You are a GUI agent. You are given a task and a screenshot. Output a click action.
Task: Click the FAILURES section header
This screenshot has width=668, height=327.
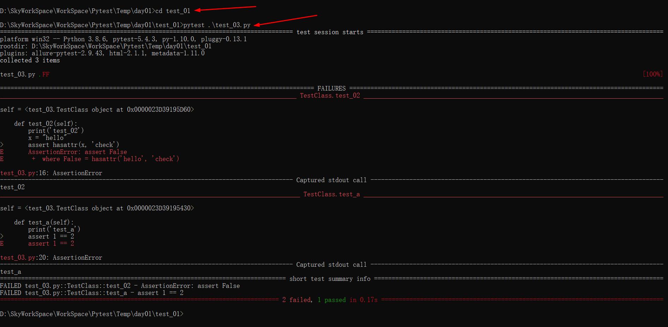point(331,88)
